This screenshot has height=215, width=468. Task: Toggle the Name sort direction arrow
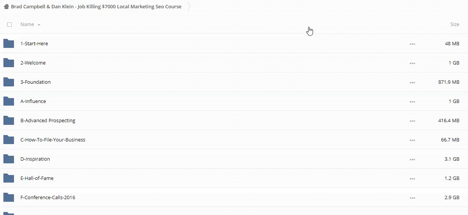click(x=39, y=25)
